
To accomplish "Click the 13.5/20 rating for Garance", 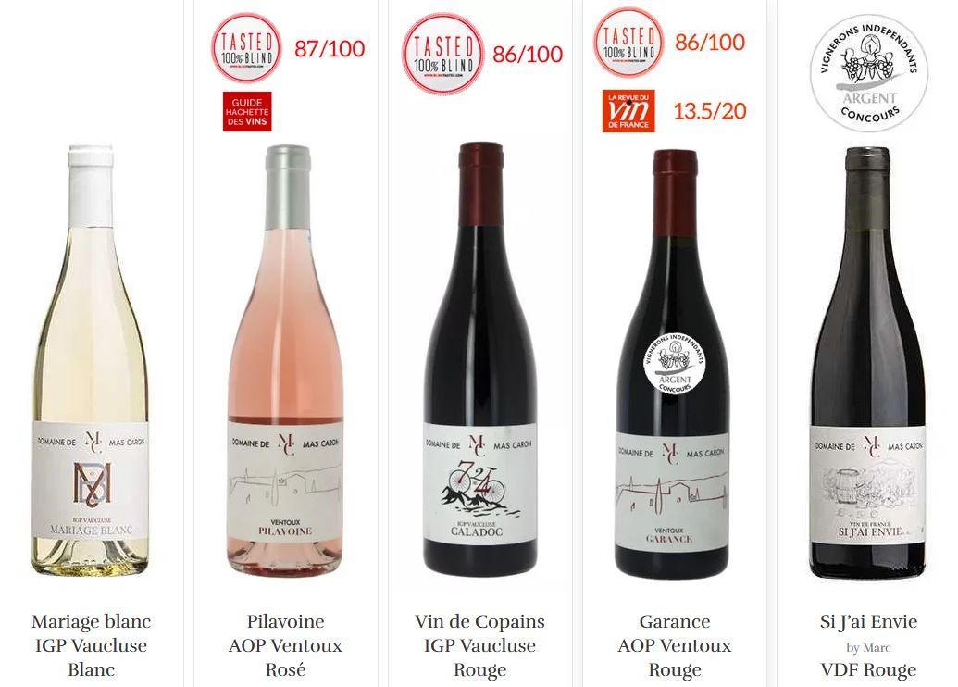I will tap(709, 111).
